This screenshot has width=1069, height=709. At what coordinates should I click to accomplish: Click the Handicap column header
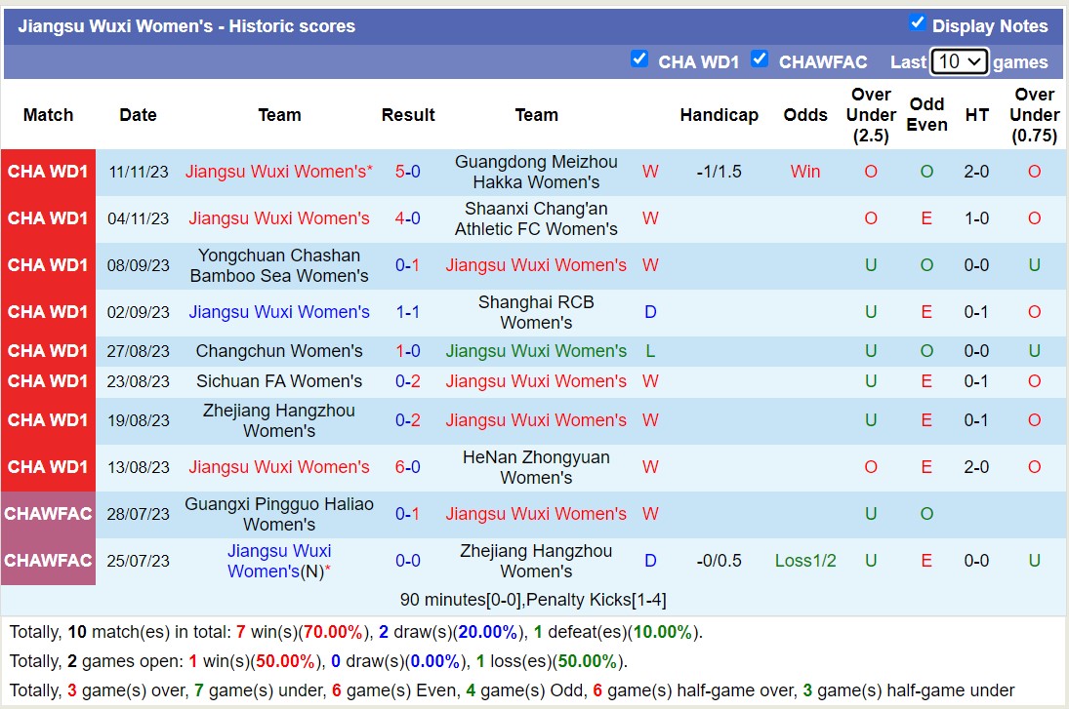719,115
